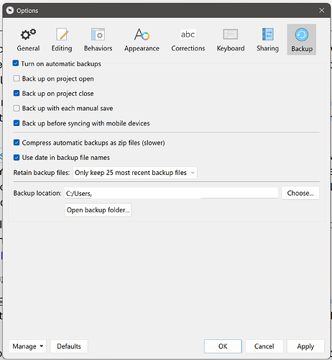Open the General options tab
332x360 pixels.
pyautogui.click(x=28, y=40)
